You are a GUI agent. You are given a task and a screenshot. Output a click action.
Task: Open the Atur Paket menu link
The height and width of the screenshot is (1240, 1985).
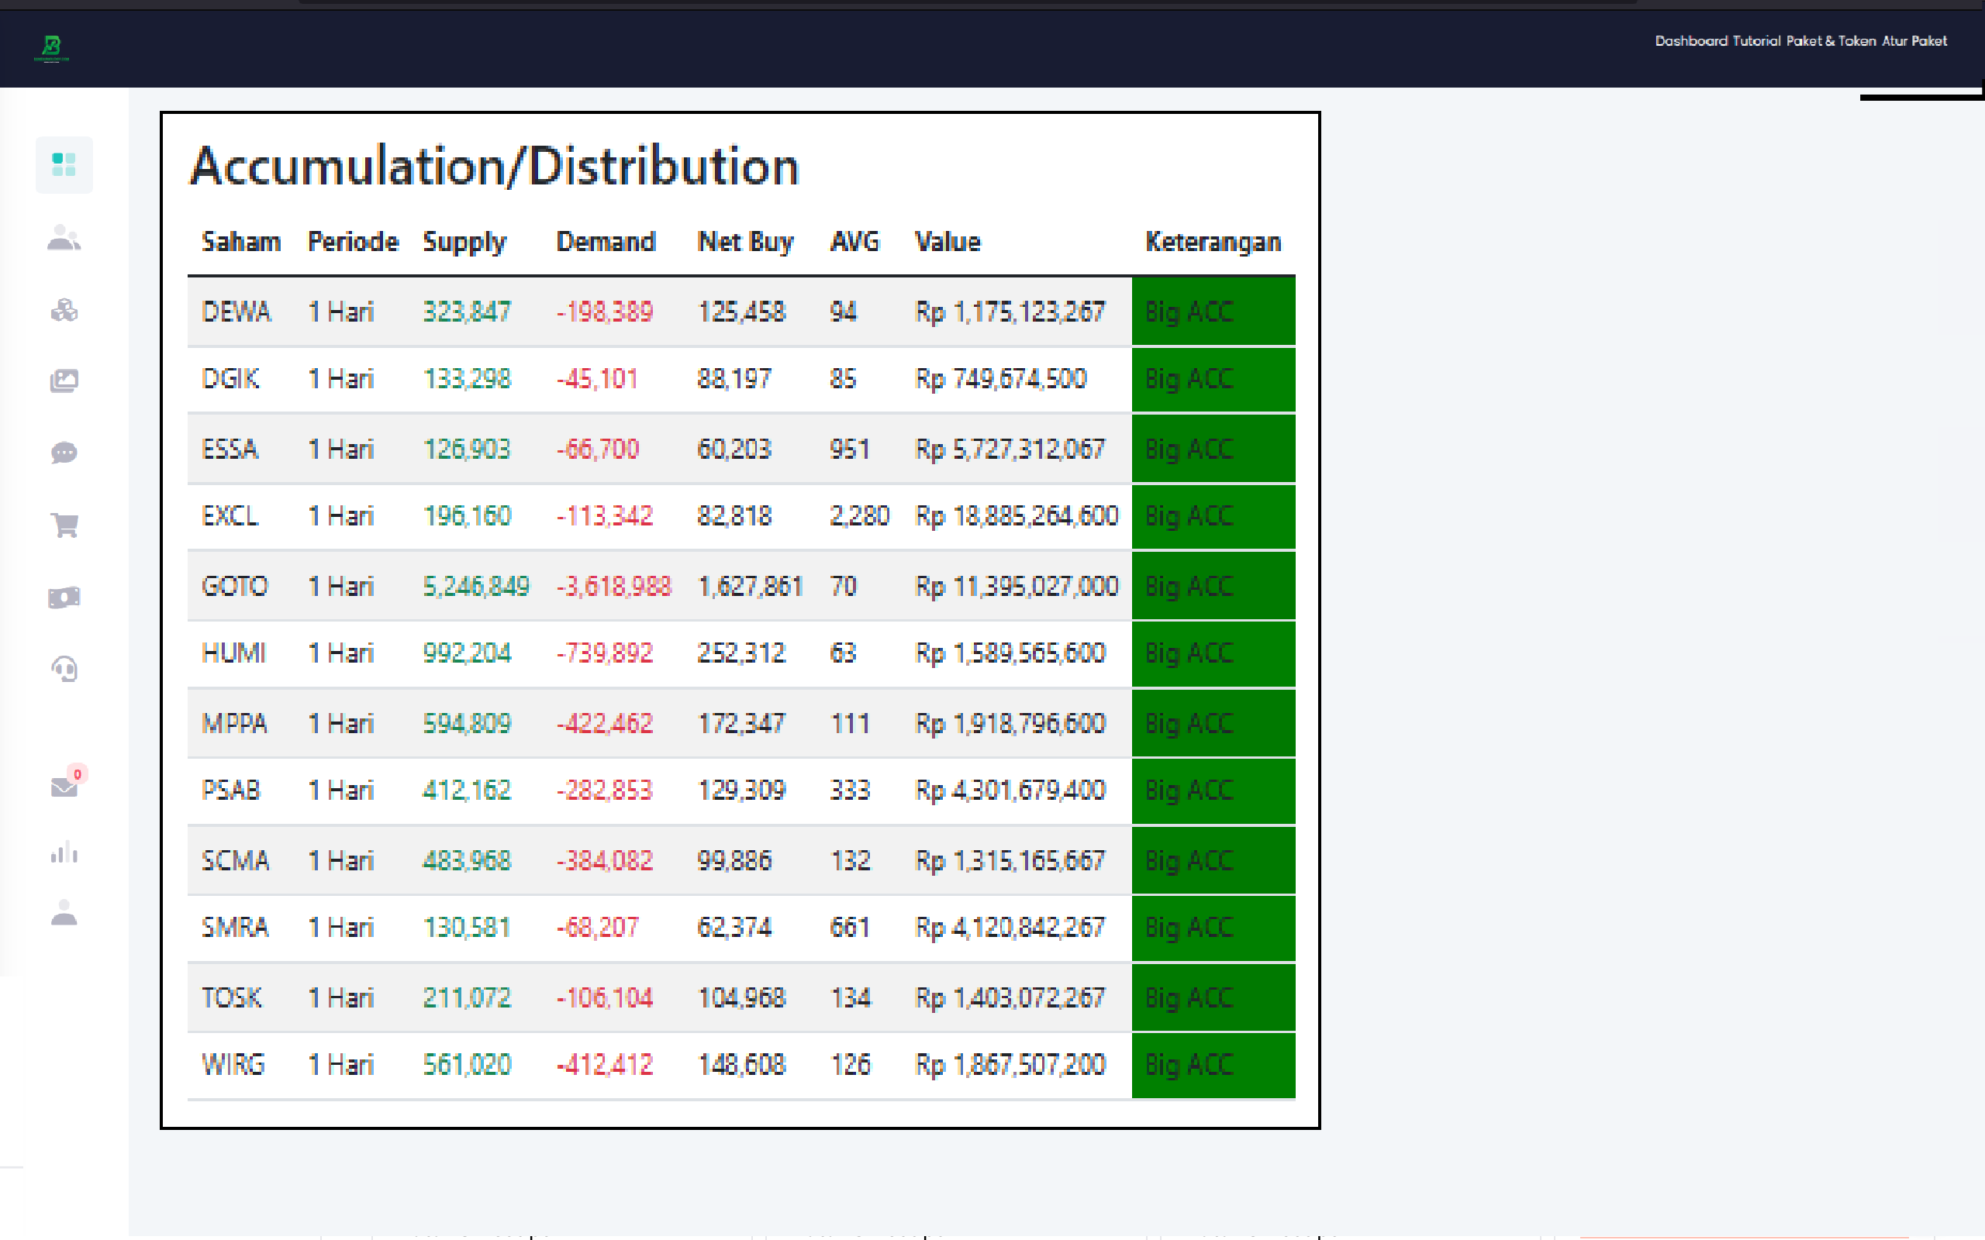point(1914,41)
